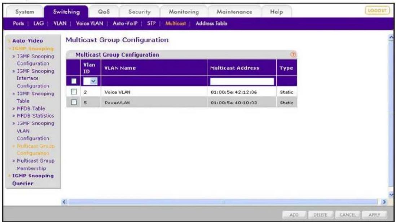Image resolution: width=396 pixels, height=222 pixels.
Task: Click the DELETE button
Action: [320, 215]
